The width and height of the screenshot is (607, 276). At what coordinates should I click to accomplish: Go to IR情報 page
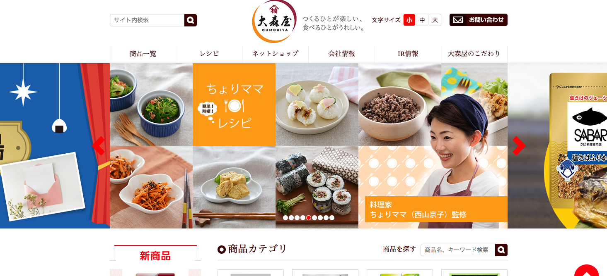408,54
